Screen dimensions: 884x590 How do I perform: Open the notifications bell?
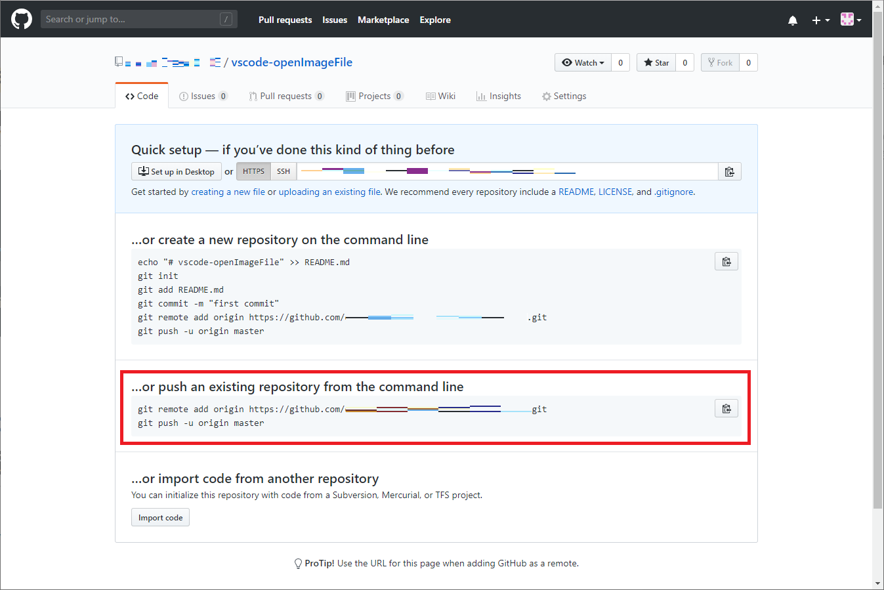pyautogui.click(x=793, y=20)
